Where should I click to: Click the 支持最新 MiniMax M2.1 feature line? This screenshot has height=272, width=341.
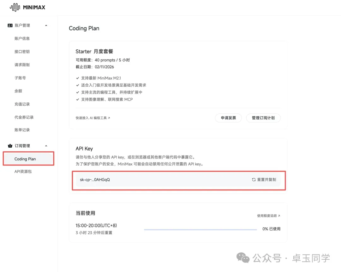coord(101,78)
